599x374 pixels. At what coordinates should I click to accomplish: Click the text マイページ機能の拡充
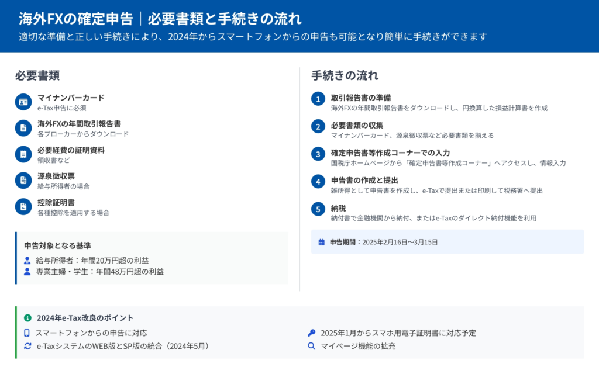click(358, 346)
